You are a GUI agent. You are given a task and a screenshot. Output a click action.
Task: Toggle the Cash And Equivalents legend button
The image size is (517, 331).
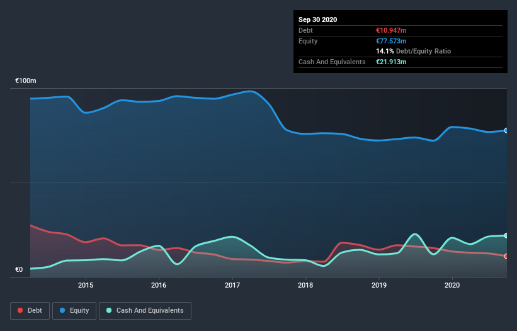coord(145,311)
